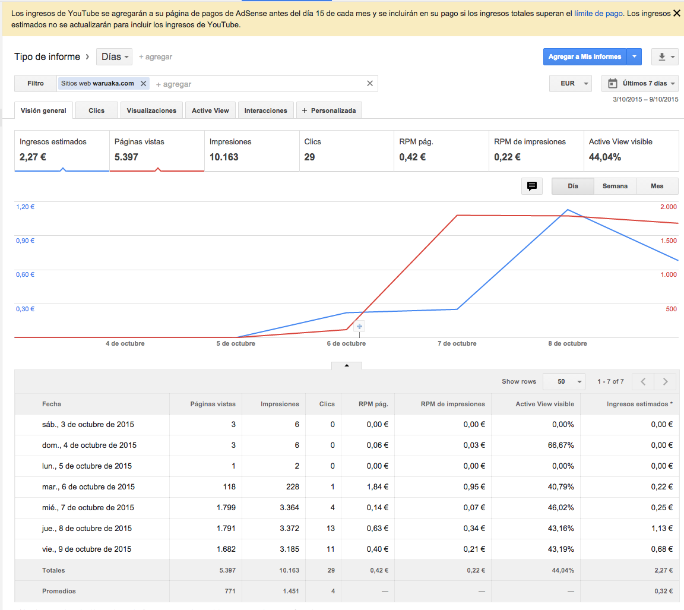The height and width of the screenshot is (610, 684).
Task: Click the row sáb., 3 de octubre de 2015
Action: (x=347, y=425)
